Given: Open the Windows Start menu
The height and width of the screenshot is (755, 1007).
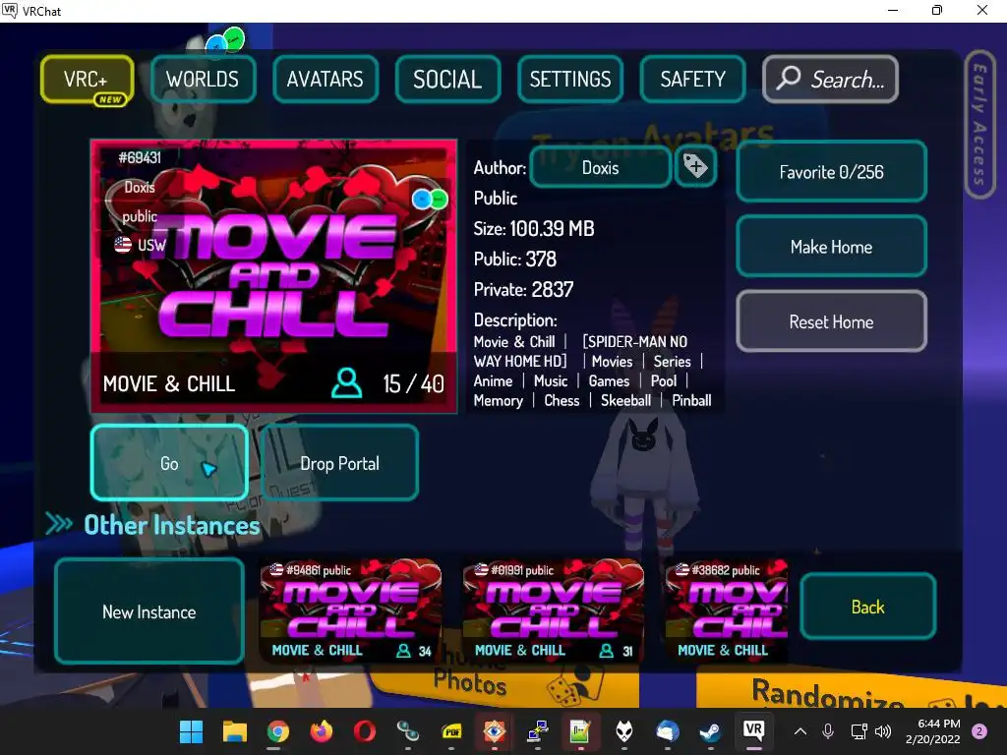Looking at the screenshot, I should (x=192, y=731).
